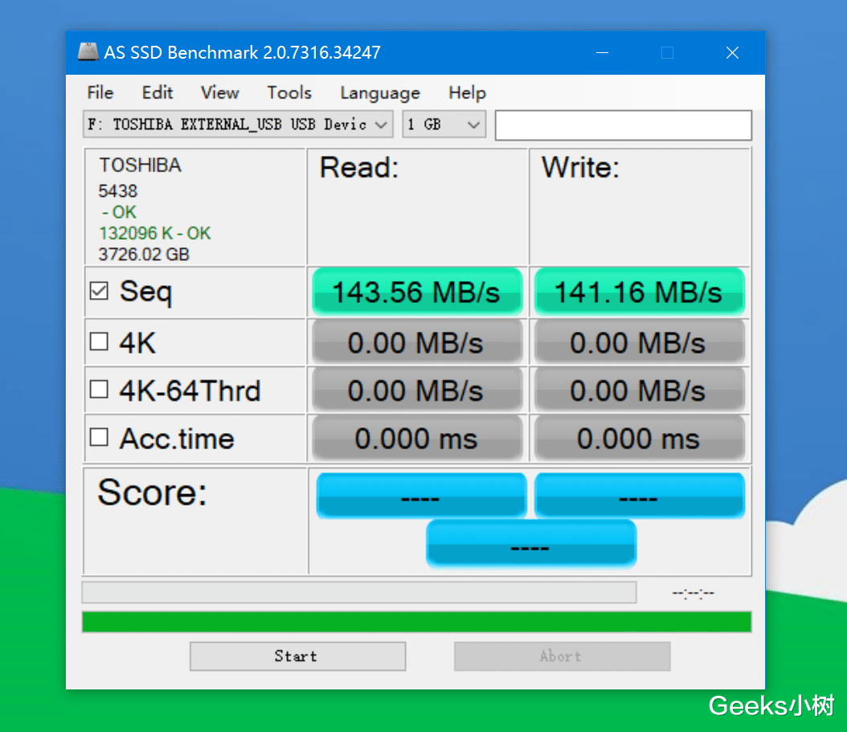Enable the 4K-64Thrd test checkbox
This screenshot has width=847, height=732.
(x=100, y=389)
